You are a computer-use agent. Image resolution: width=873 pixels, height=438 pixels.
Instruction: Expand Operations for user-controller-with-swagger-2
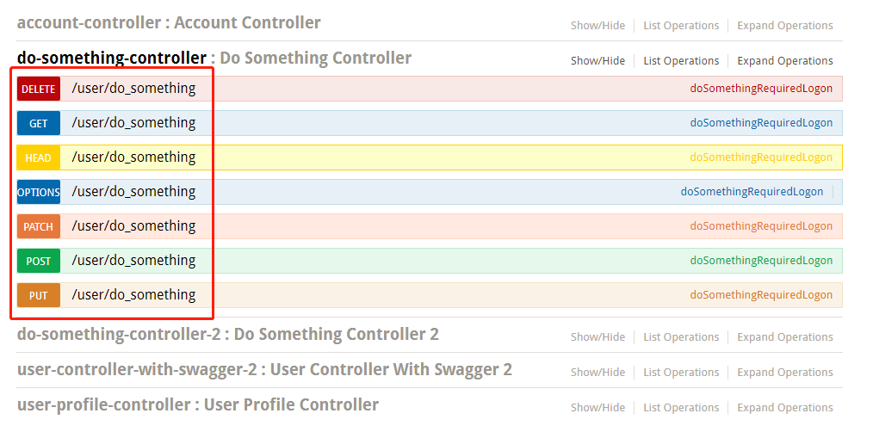pos(785,373)
